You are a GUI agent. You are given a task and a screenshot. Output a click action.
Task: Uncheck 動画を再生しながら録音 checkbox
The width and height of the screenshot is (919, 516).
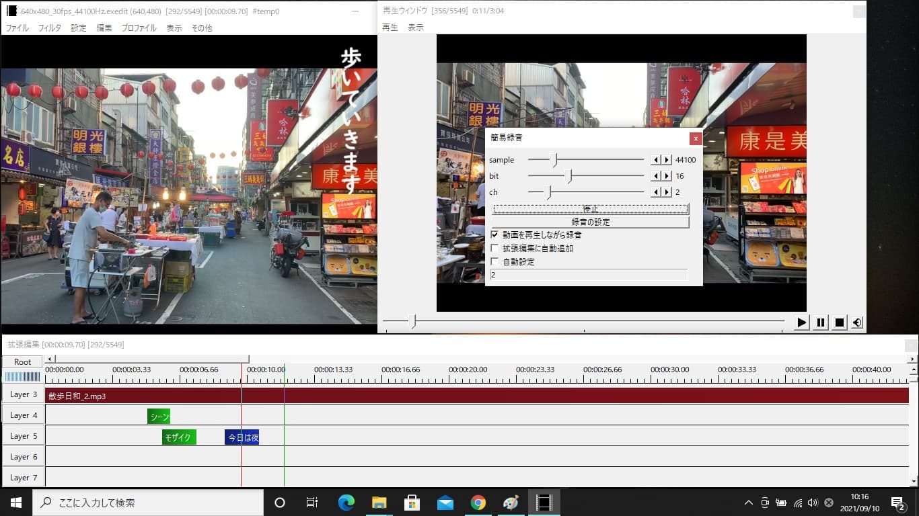495,235
